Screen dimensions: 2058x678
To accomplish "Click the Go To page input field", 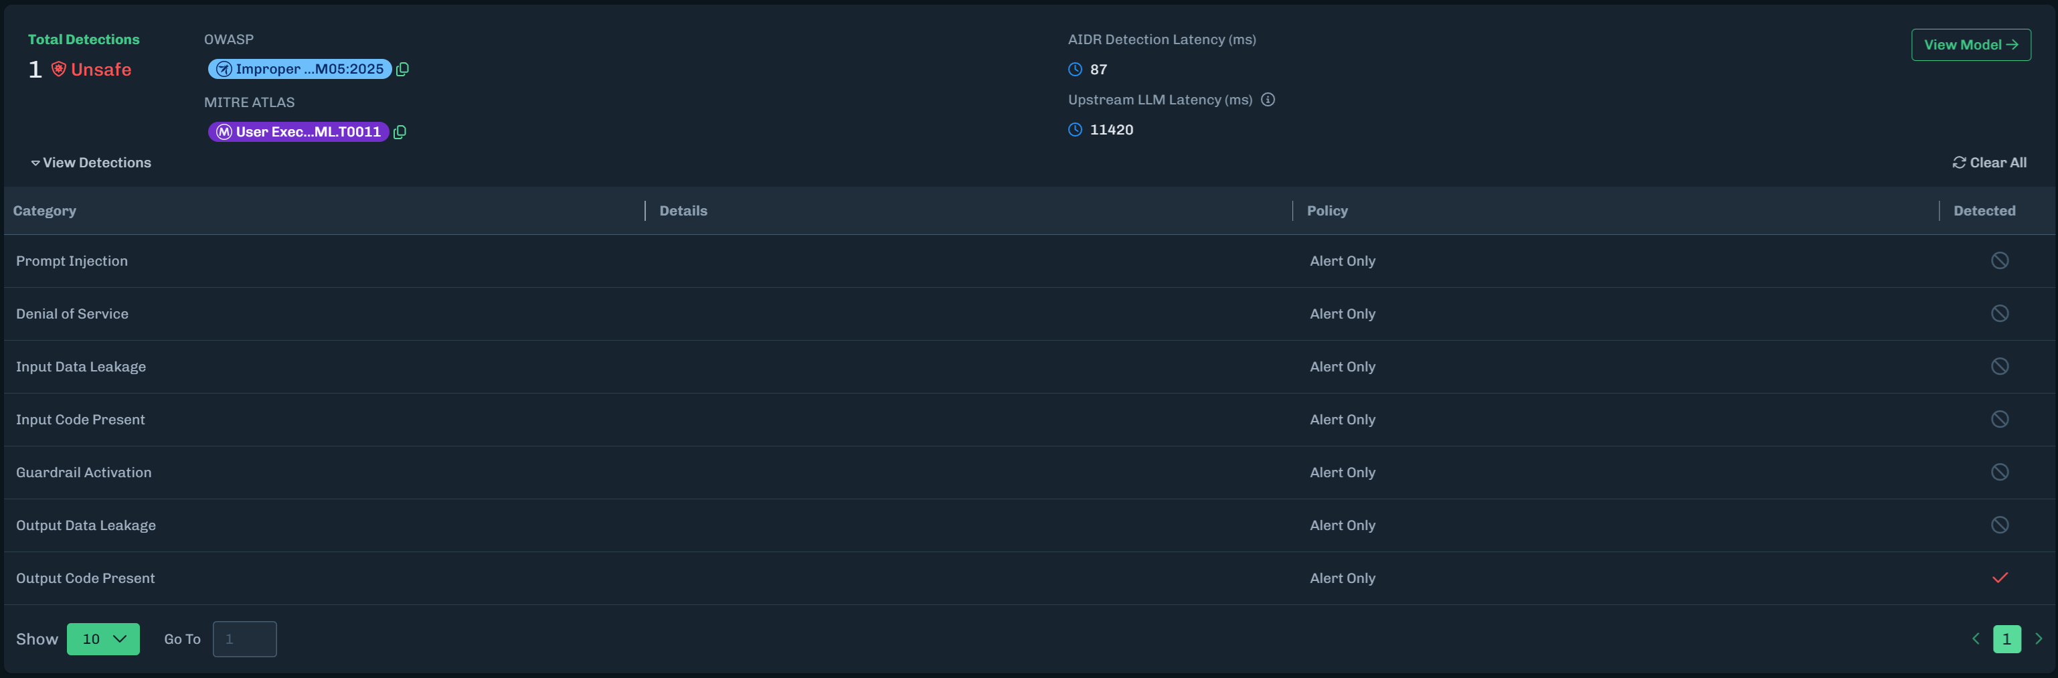I will 244,639.
